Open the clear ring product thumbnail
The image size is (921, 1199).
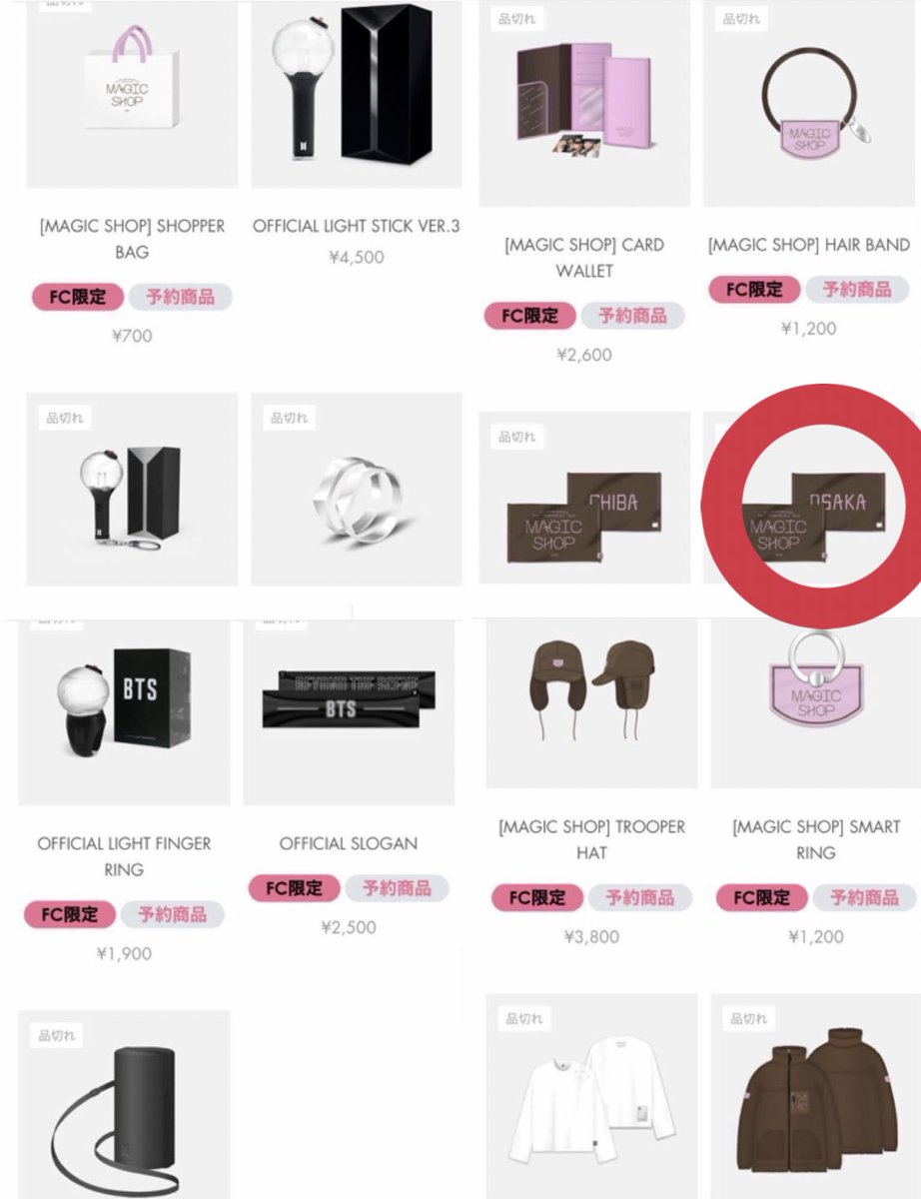356,489
